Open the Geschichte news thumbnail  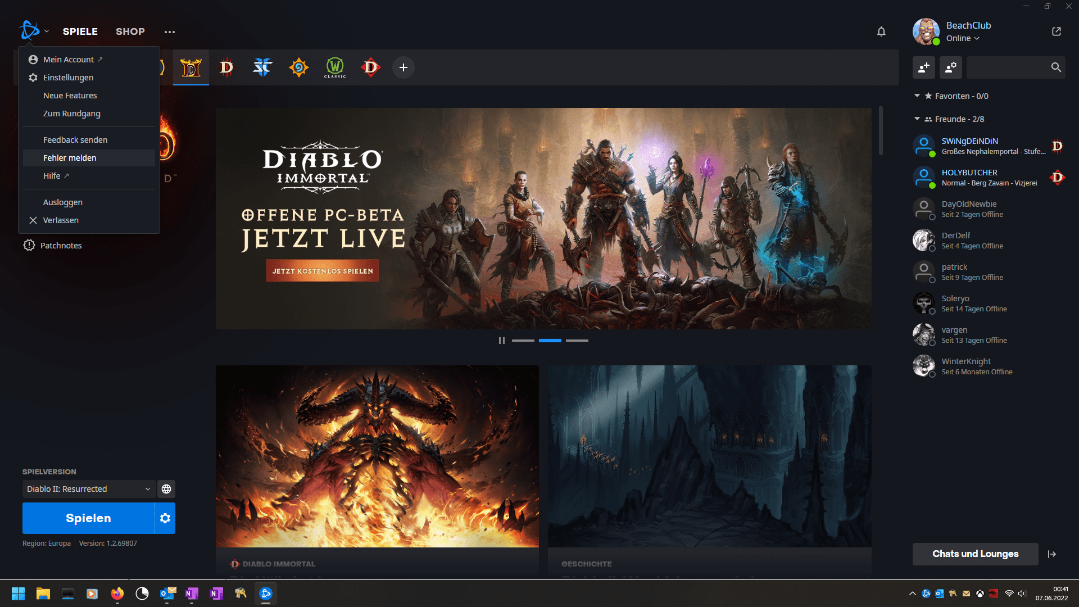[x=709, y=456]
